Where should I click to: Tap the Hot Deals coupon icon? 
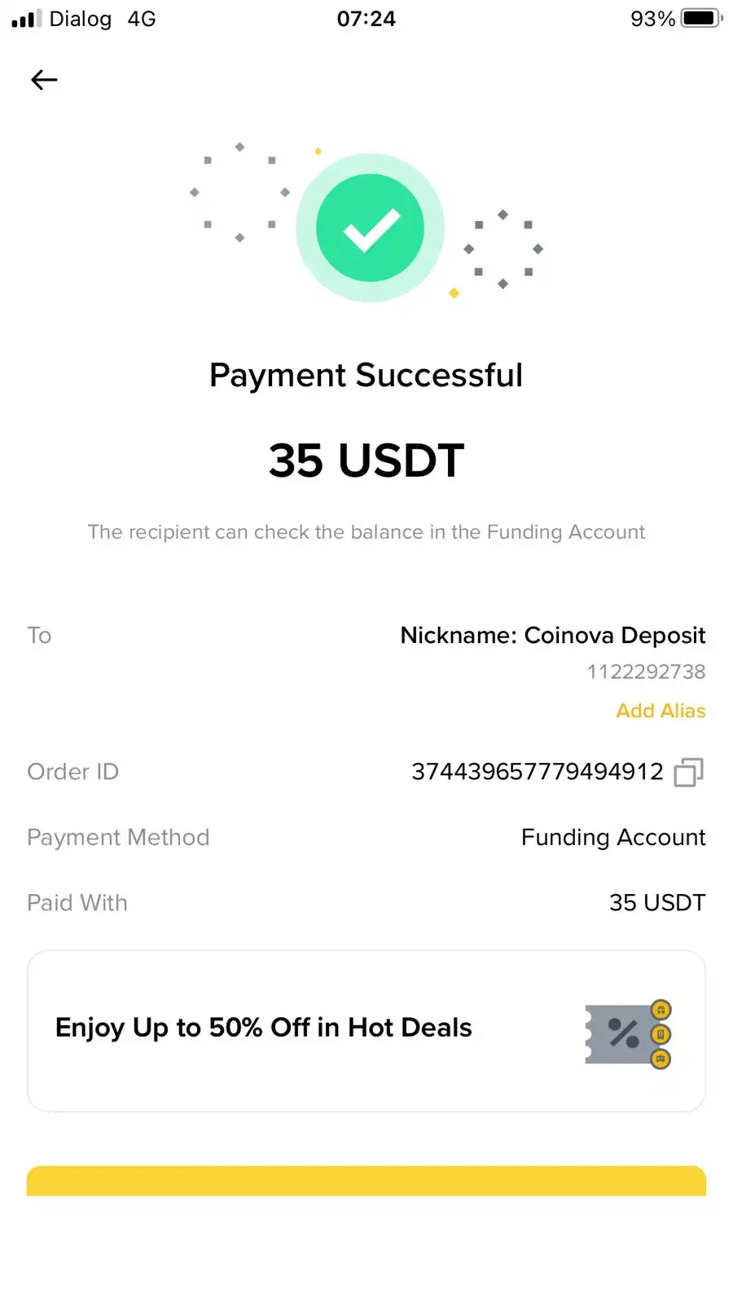click(627, 1034)
